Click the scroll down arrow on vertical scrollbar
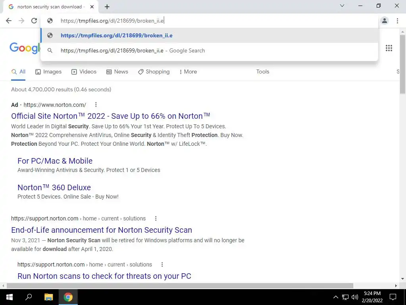The width and height of the screenshot is (406, 305). coord(403,279)
